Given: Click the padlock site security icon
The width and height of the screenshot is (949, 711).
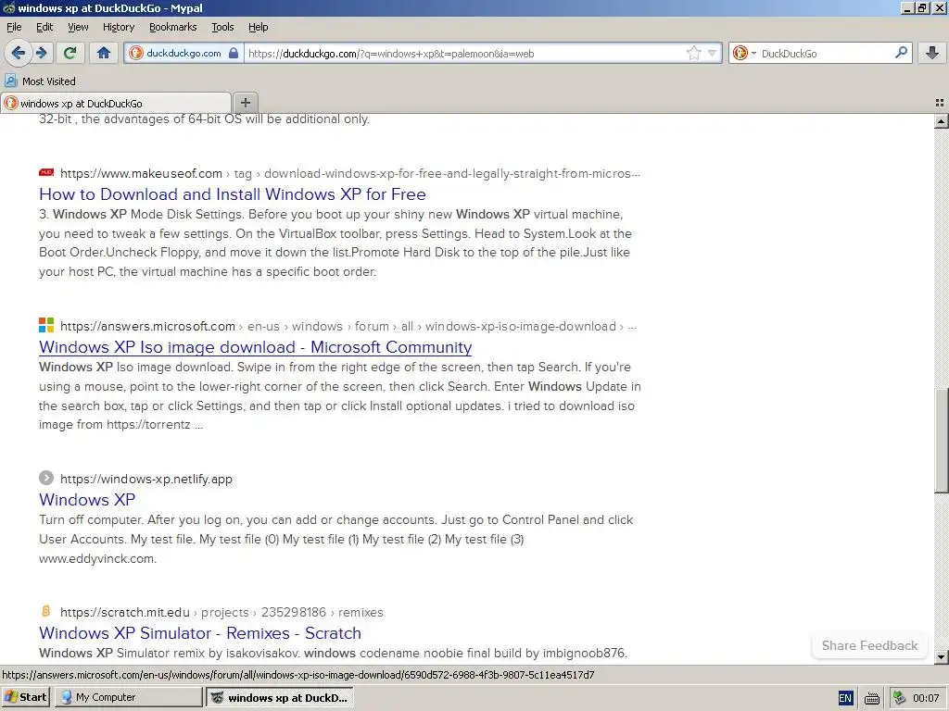Looking at the screenshot, I should point(234,53).
